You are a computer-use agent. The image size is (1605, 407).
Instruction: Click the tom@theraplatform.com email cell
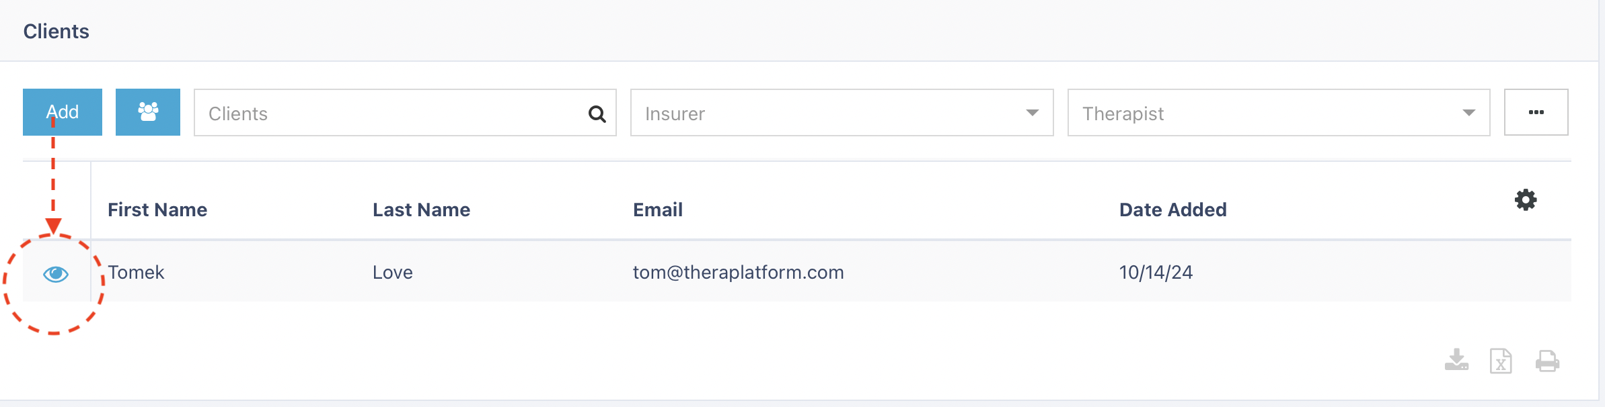point(738,272)
